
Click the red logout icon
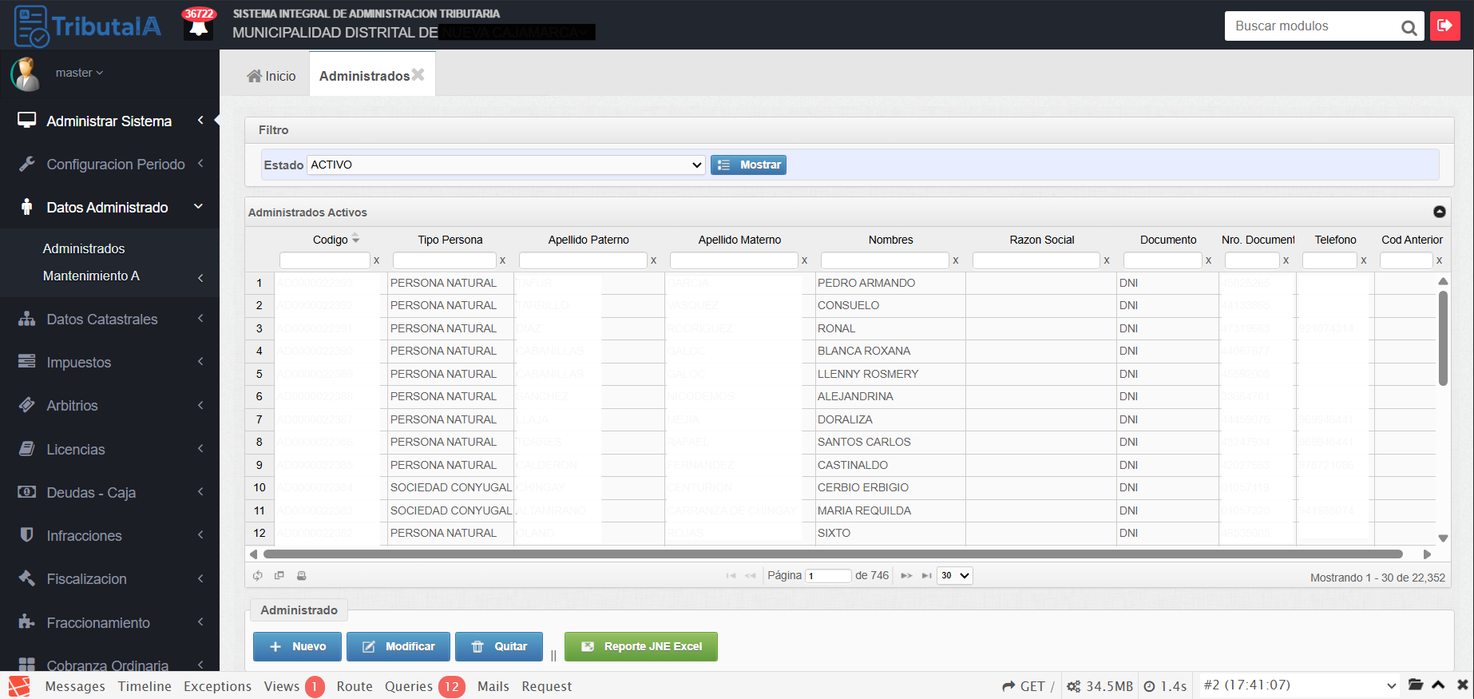[x=1444, y=26]
